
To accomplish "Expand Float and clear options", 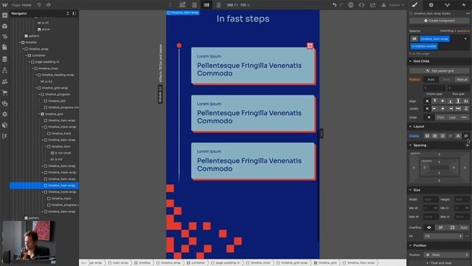I will pyautogui.click(x=440, y=263).
